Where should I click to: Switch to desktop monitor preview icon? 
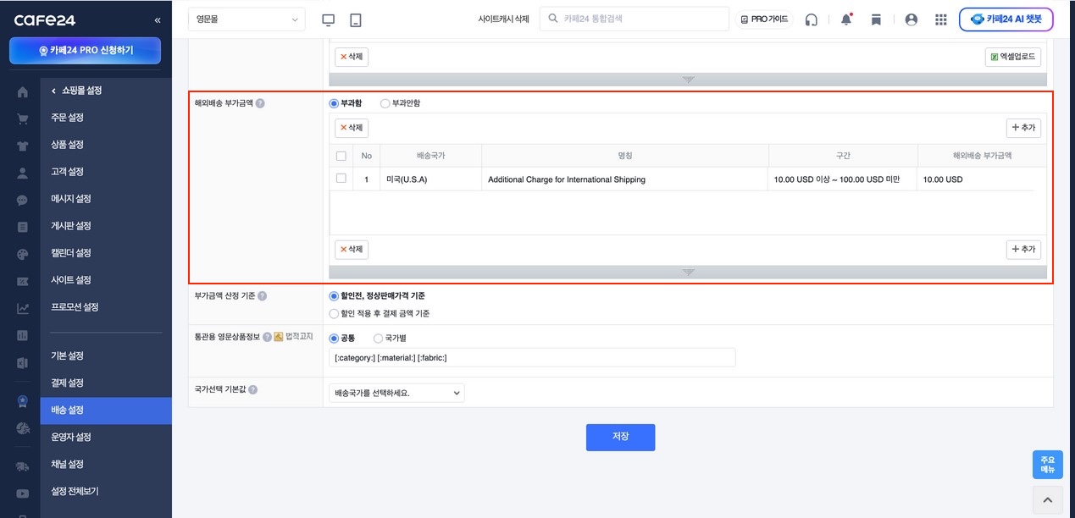pos(330,19)
